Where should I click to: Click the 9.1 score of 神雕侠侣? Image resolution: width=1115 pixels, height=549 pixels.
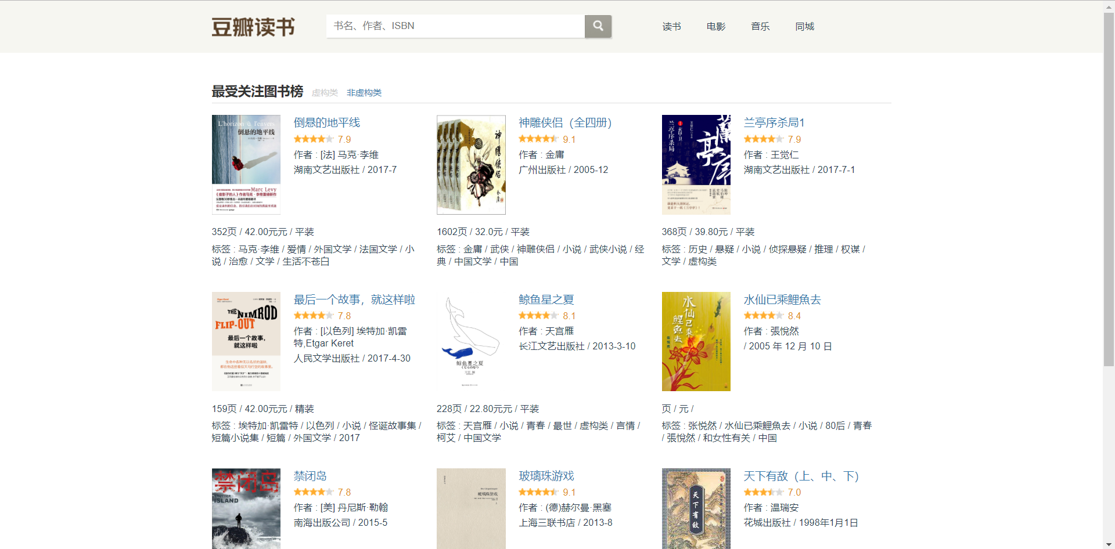[569, 139]
